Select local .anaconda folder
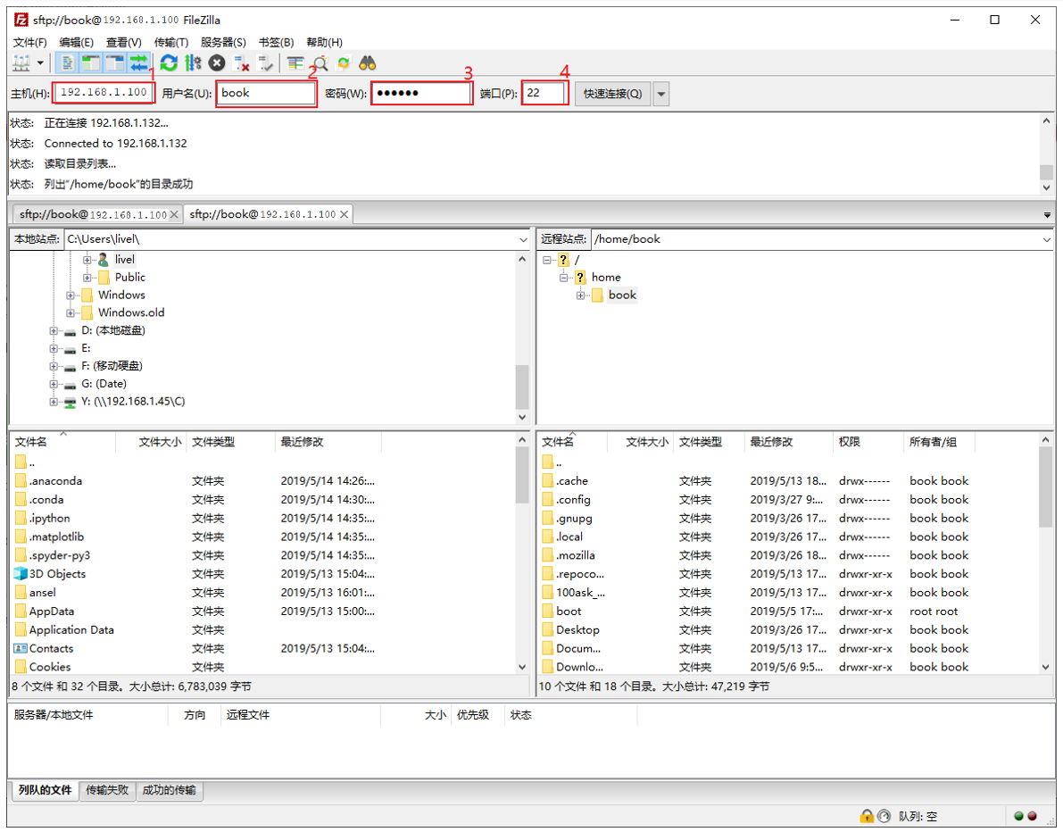 click(55, 481)
